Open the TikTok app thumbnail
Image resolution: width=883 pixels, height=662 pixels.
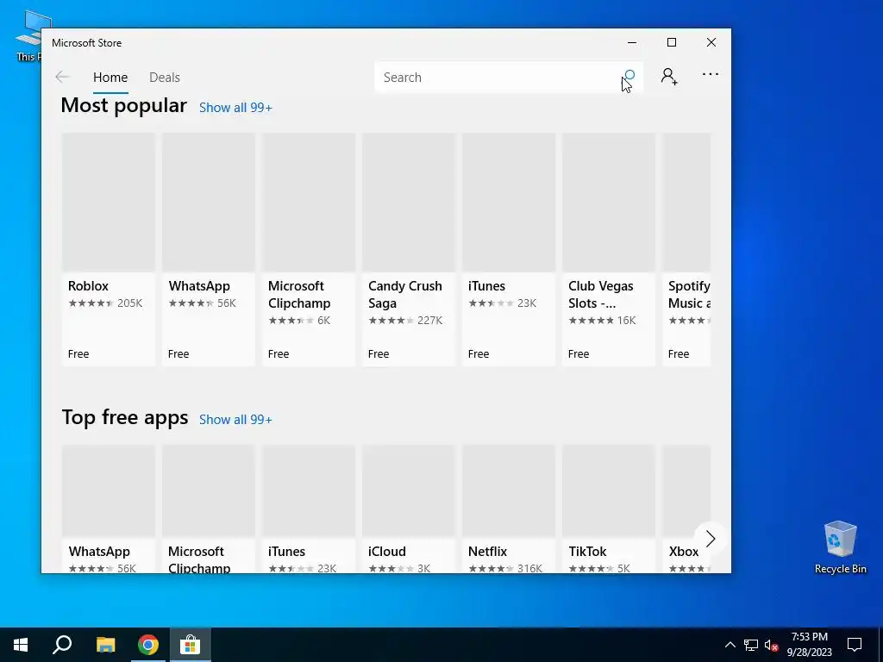pyautogui.click(x=609, y=490)
